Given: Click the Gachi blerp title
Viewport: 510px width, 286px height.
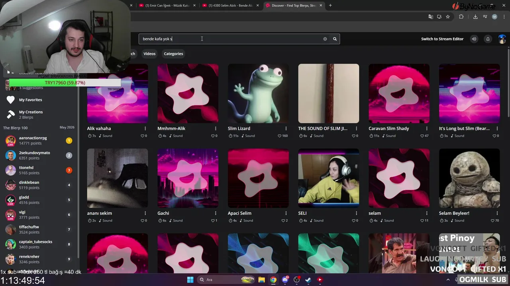Looking at the screenshot, I should [x=163, y=213].
